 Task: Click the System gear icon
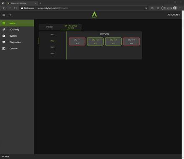(x=4, y=36)
